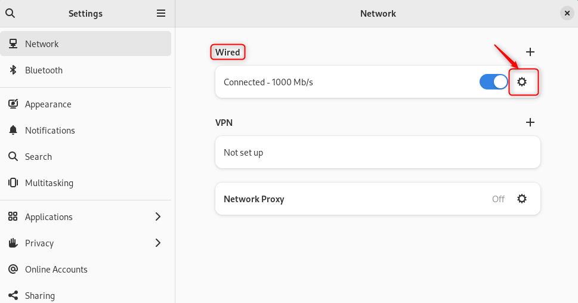Click the Network title in header bar
Screen dimensions: 578x303
[378, 14]
